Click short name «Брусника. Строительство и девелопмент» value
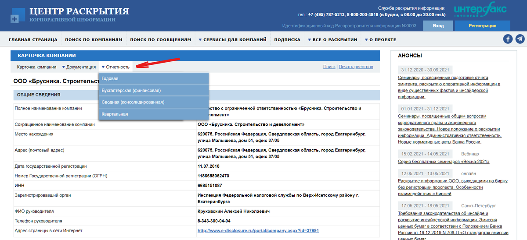Viewport: 527px width, 240px height. pos(251,124)
